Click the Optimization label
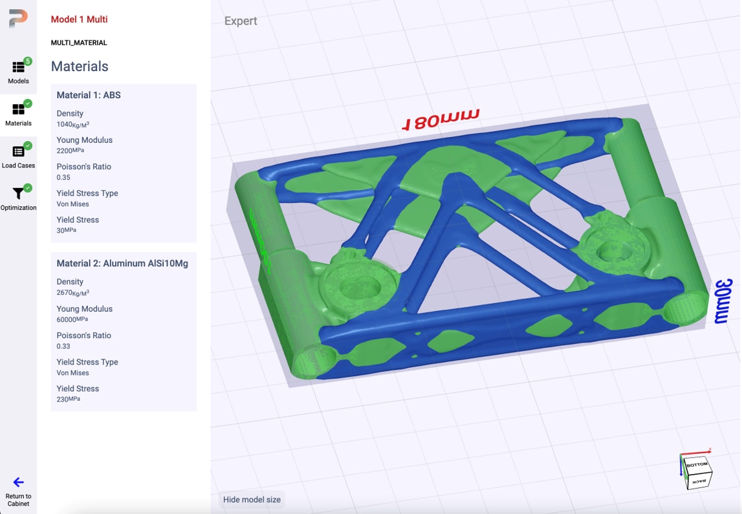This screenshot has width=742, height=514. pos(19,208)
